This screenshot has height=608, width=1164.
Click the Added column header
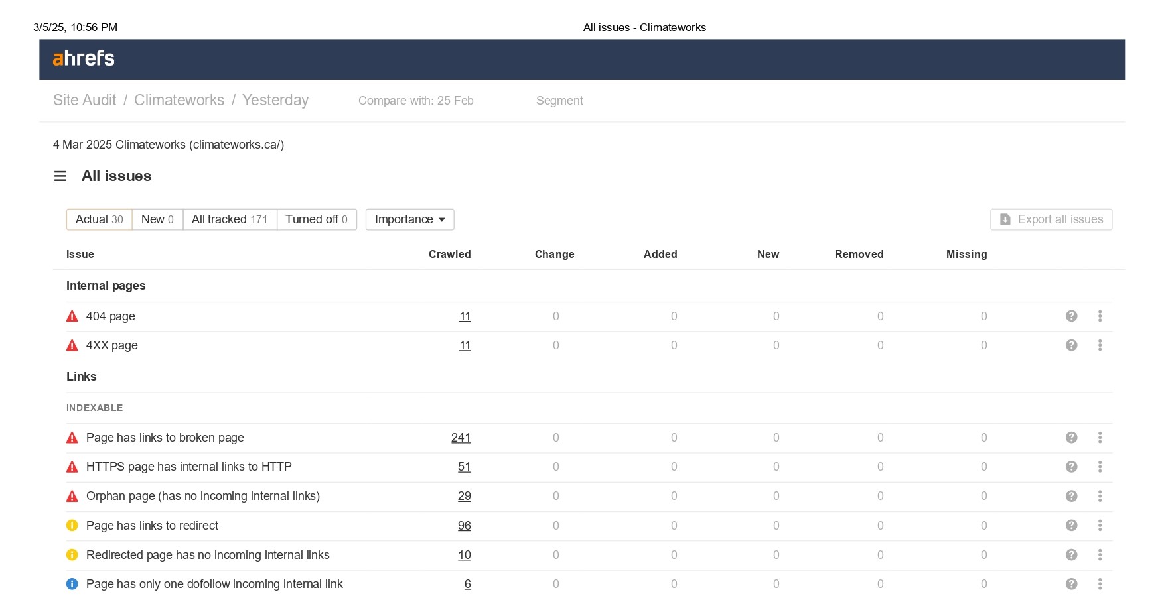pos(660,254)
